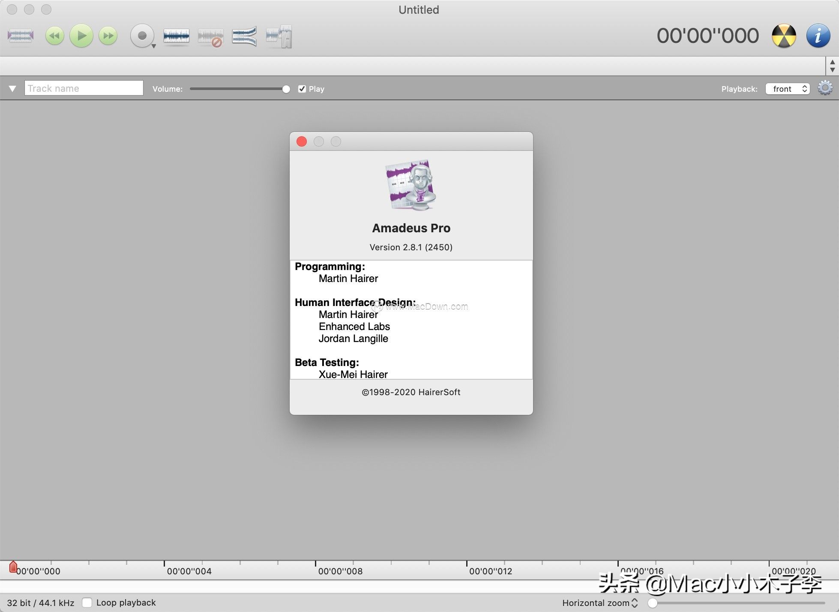Click the rewind playback button
The image size is (839, 612).
[54, 36]
